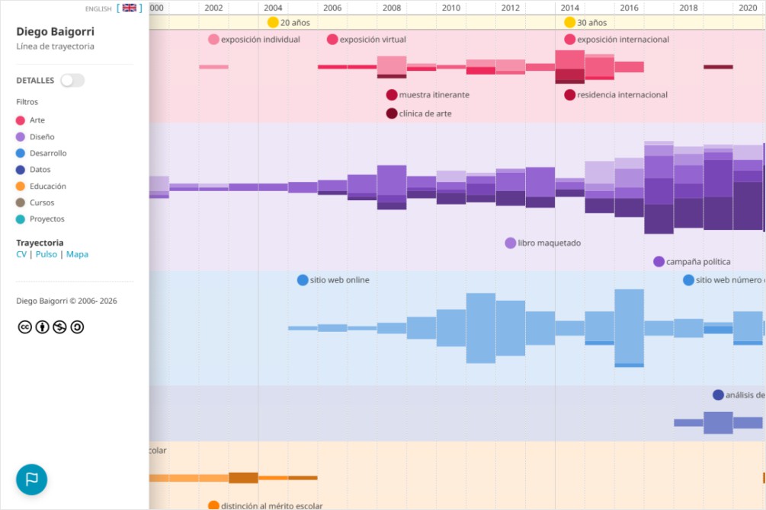Open the Mapa link
Image resolution: width=766 pixels, height=510 pixels.
point(77,254)
